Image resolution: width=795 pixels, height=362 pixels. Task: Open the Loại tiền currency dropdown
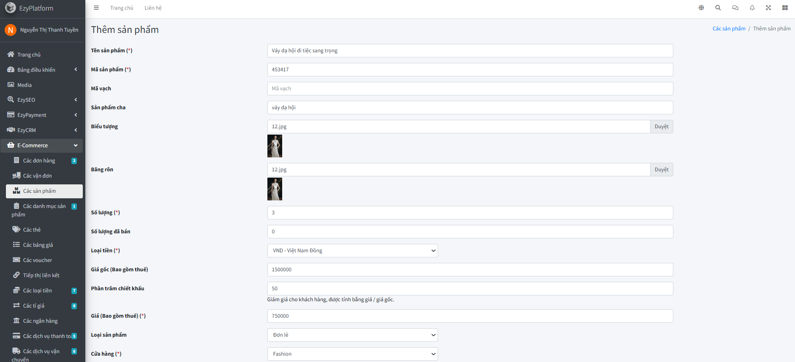pyautogui.click(x=352, y=251)
